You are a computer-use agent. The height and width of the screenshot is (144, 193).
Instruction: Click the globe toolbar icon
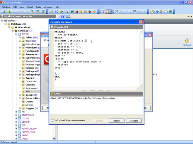tap(157, 12)
